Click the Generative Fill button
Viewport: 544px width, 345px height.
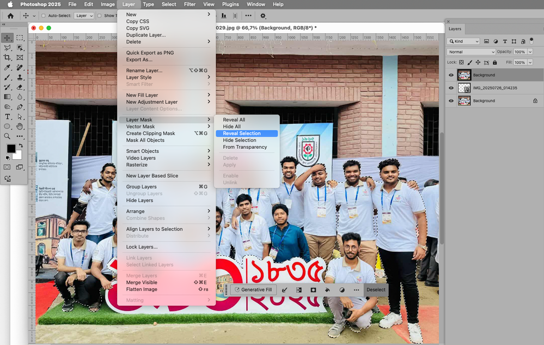(253, 290)
